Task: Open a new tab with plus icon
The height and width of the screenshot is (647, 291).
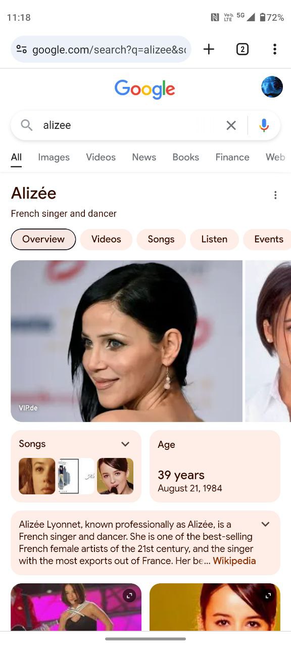Action: 209,49
